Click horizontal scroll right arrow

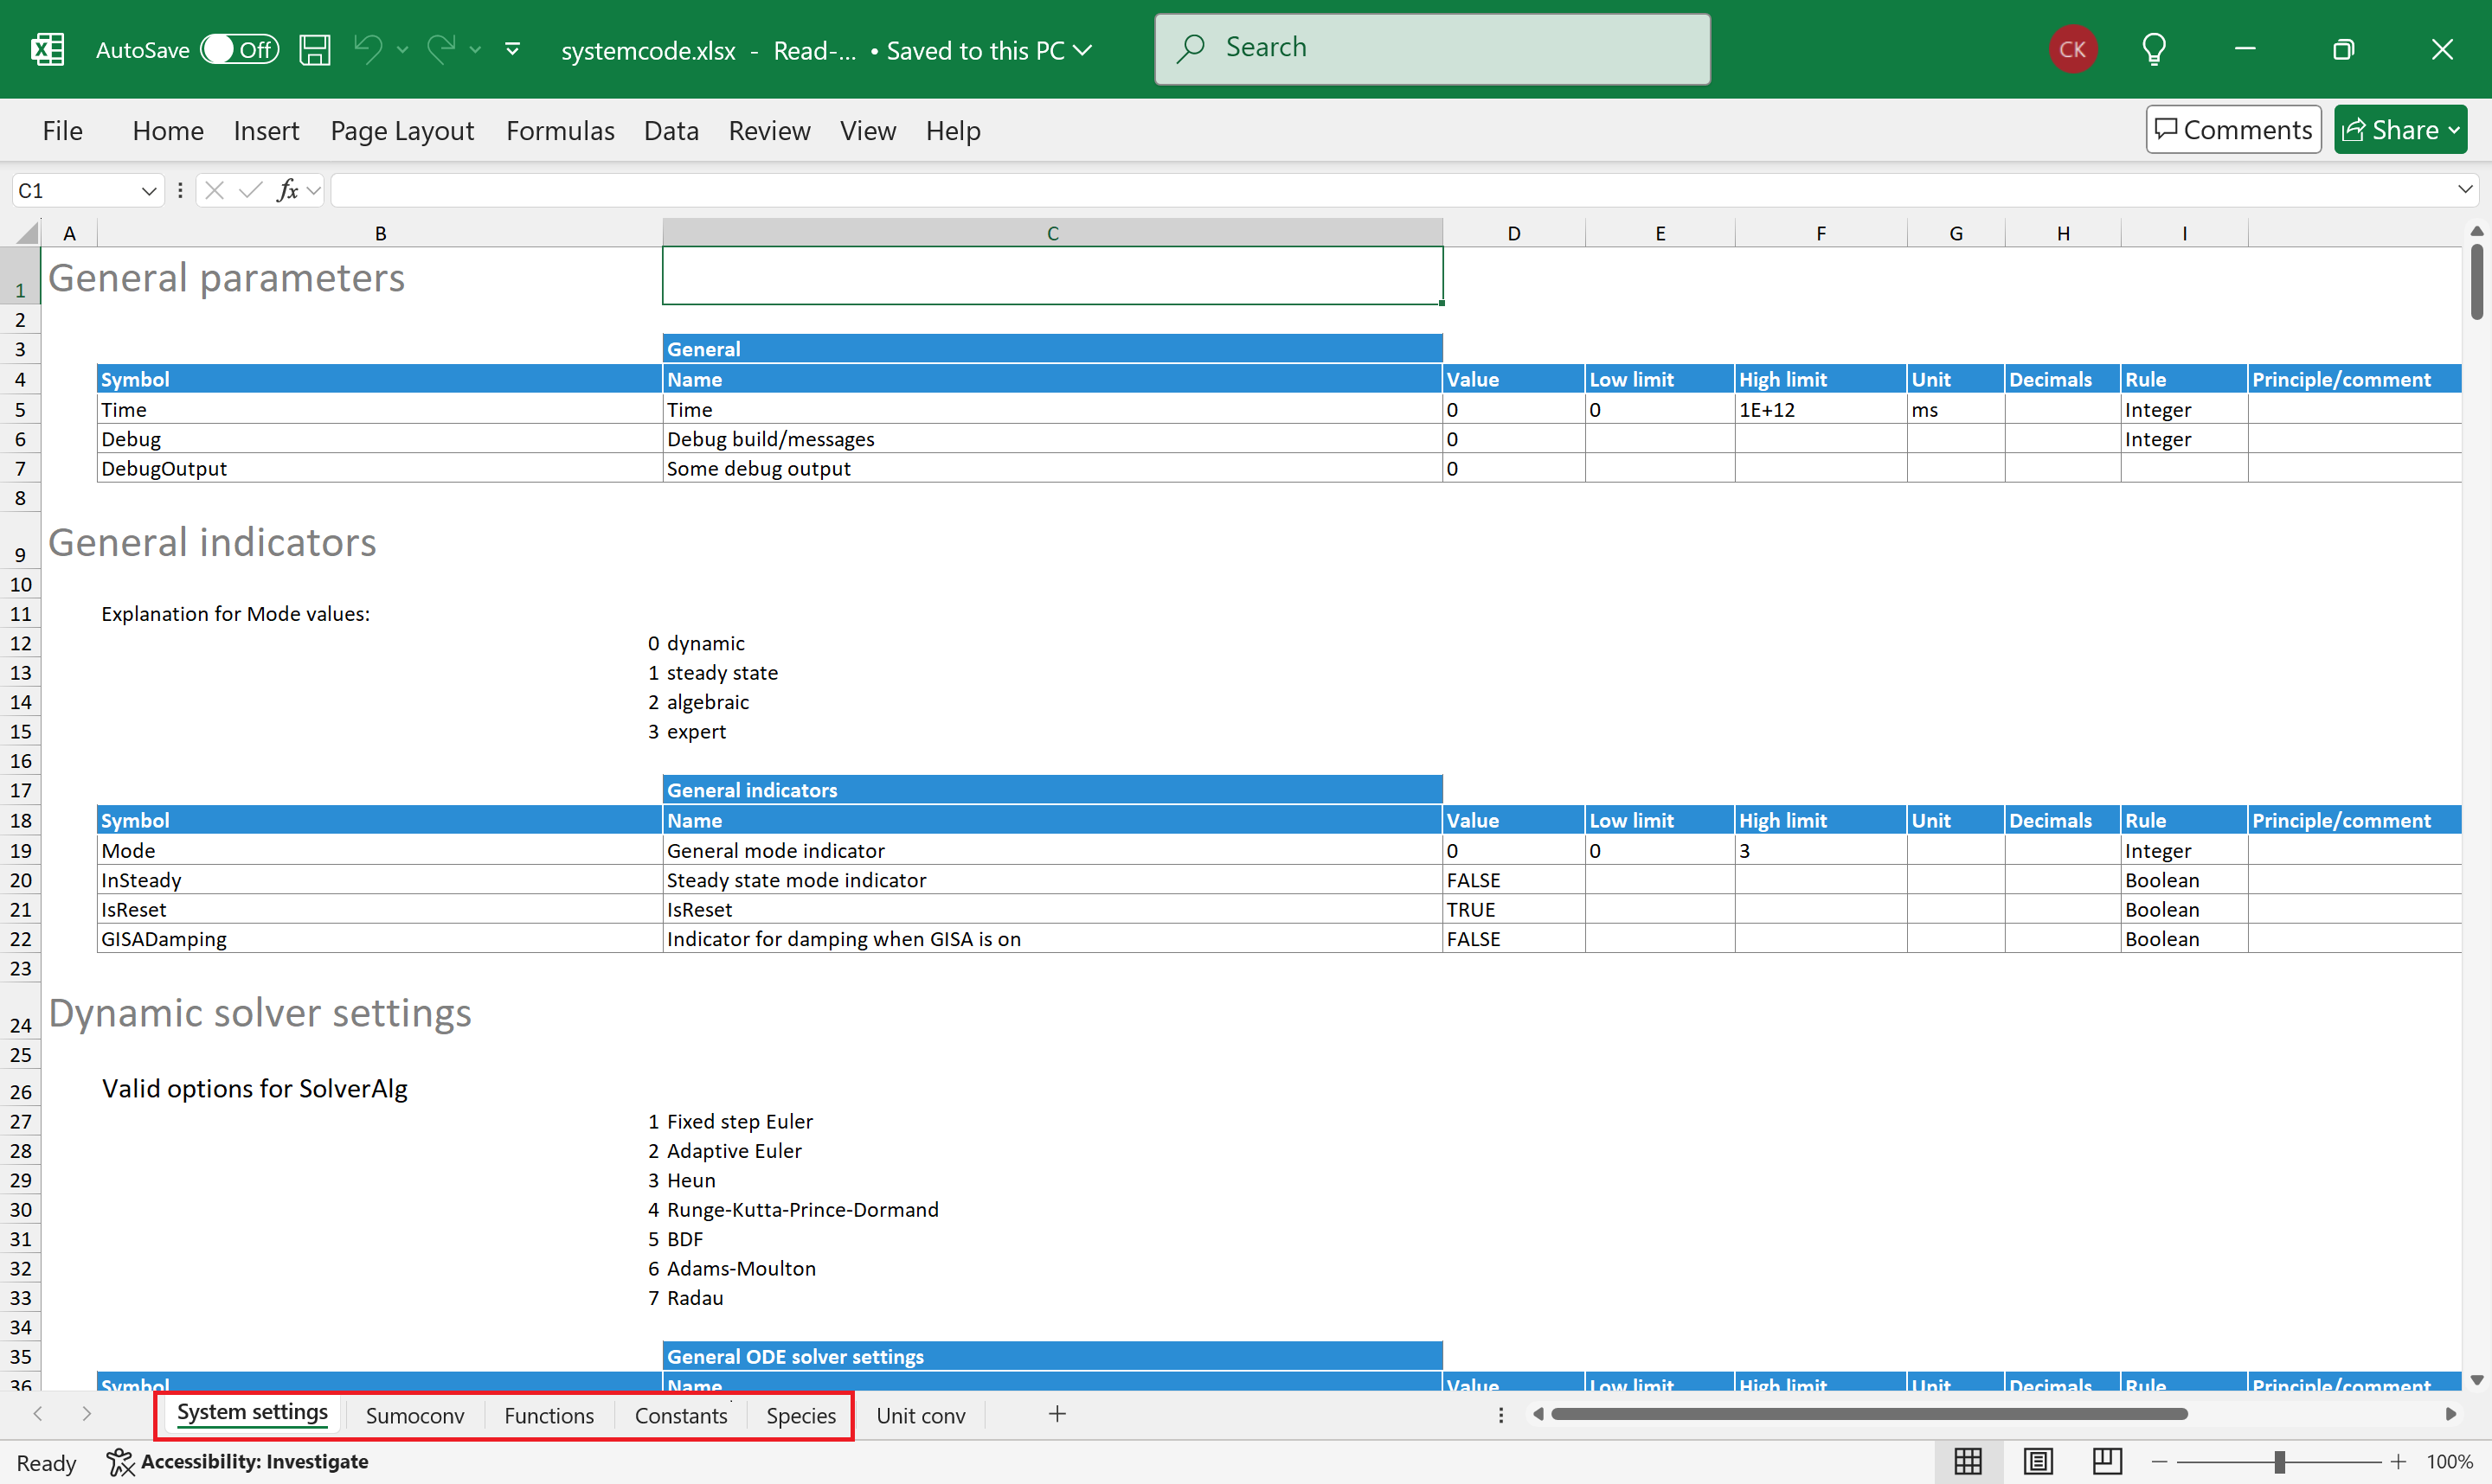2450,1414
